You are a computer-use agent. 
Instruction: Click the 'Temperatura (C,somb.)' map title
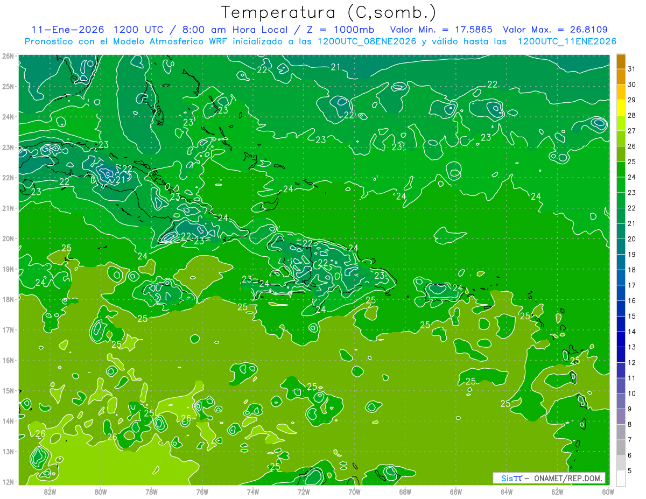[x=329, y=12]
